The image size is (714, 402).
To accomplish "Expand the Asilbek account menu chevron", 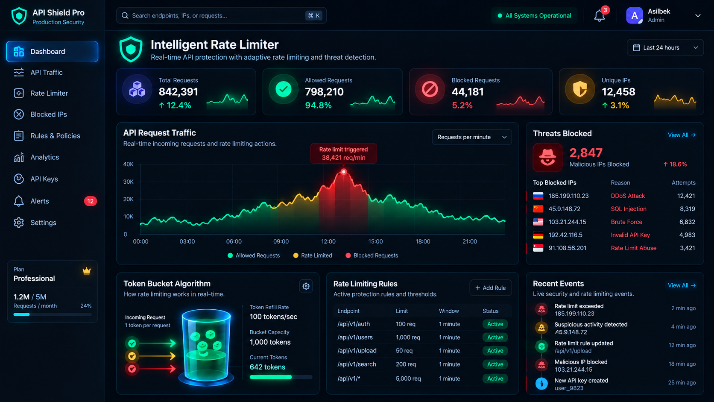I will (698, 16).
